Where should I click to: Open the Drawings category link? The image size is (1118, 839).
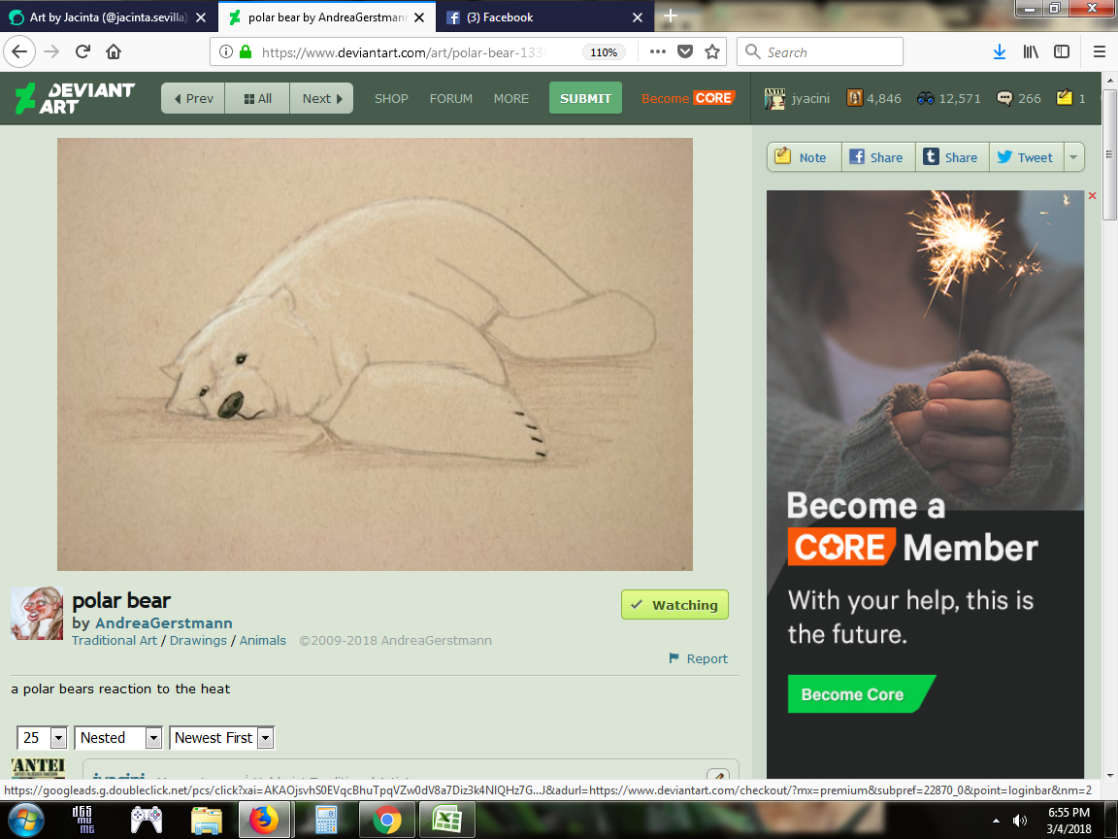pos(198,640)
